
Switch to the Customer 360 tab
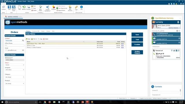tap(36, 31)
